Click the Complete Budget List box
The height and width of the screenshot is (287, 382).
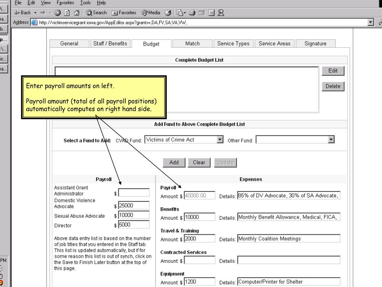click(x=187, y=90)
